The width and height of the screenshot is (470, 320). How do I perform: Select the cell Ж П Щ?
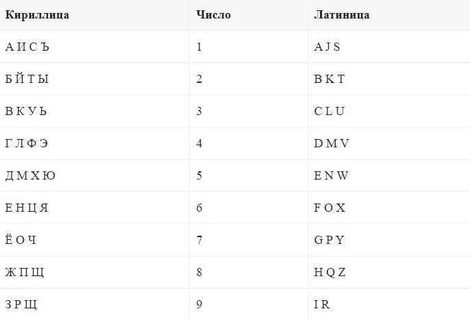(95, 272)
